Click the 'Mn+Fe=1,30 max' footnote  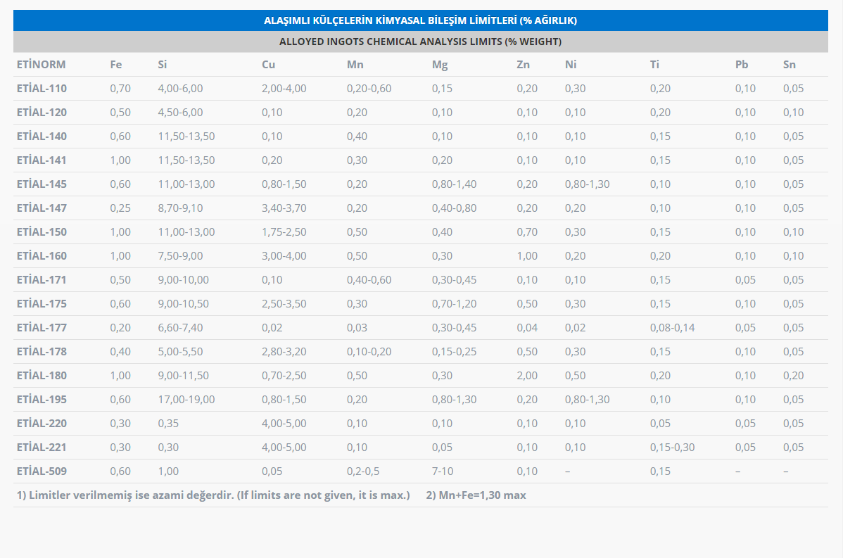click(x=476, y=495)
